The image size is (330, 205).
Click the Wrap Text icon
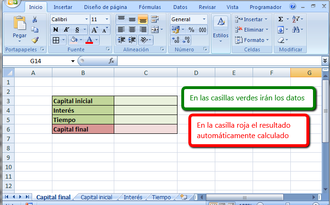click(155, 19)
